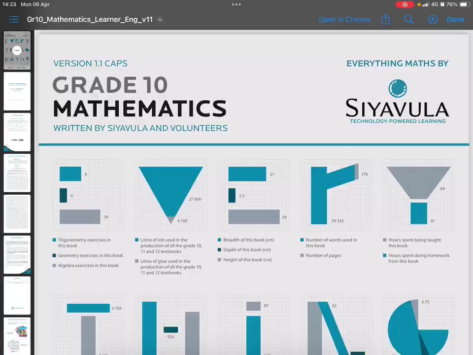
Task: Tap the battery status icon
Action: click(x=465, y=4)
